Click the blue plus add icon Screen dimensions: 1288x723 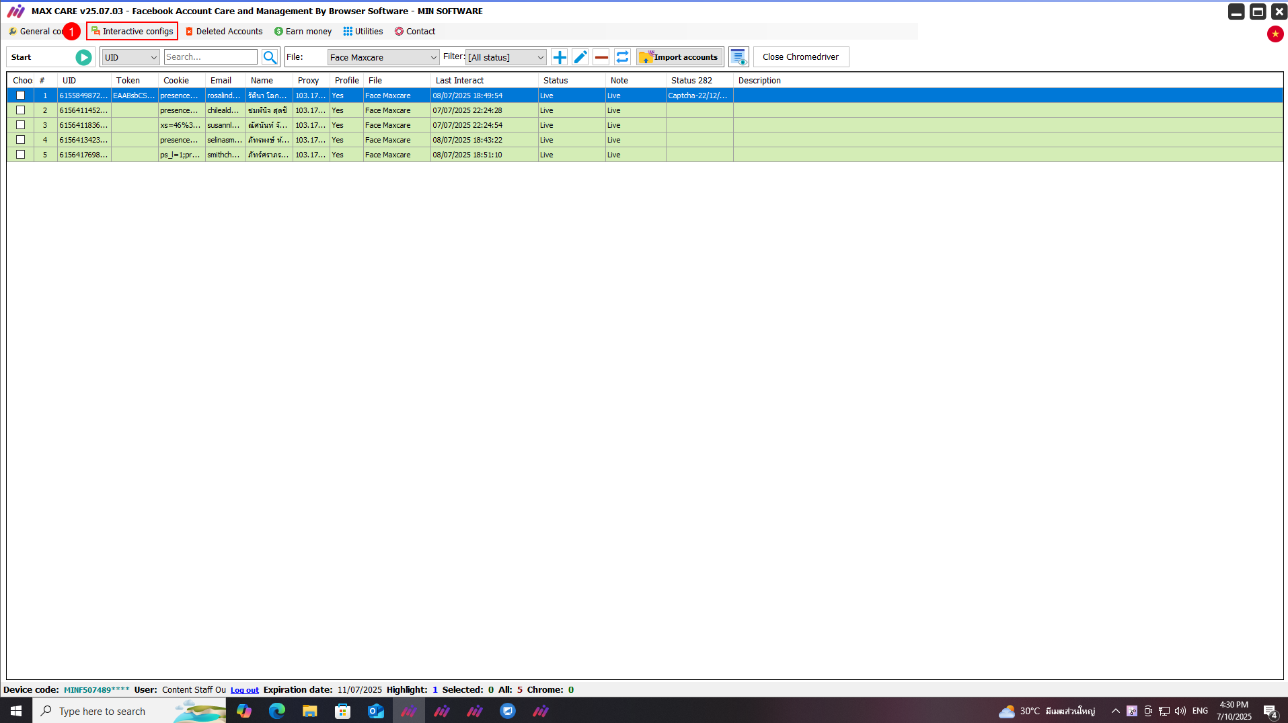tap(559, 57)
